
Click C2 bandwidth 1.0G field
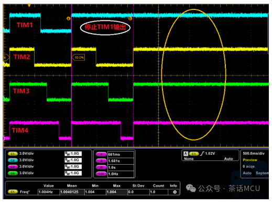pyautogui.click(x=73, y=160)
